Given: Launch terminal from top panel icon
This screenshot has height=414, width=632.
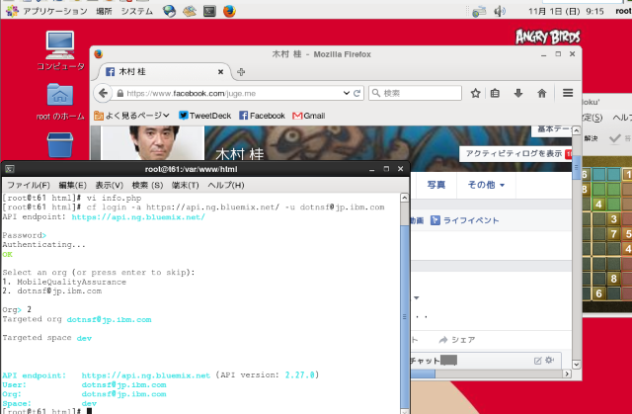Looking at the screenshot, I should (x=209, y=11).
